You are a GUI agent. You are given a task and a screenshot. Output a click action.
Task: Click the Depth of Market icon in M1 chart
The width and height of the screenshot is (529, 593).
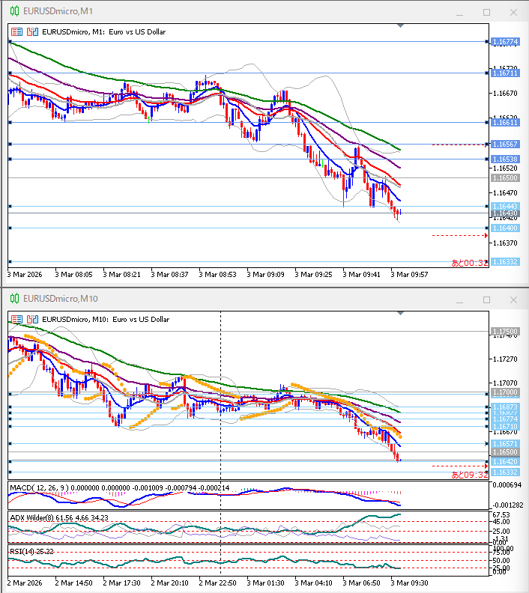(x=16, y=32)
